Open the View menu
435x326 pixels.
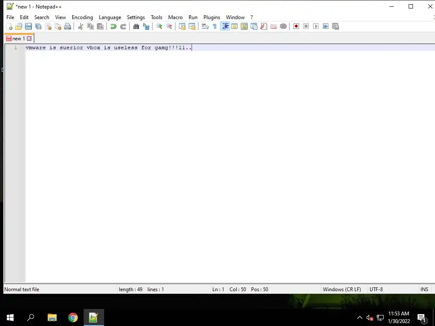[60, 17]
